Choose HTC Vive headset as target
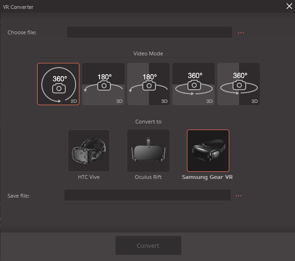This screenshot has width=295, height=261. (x=89, y=151)
